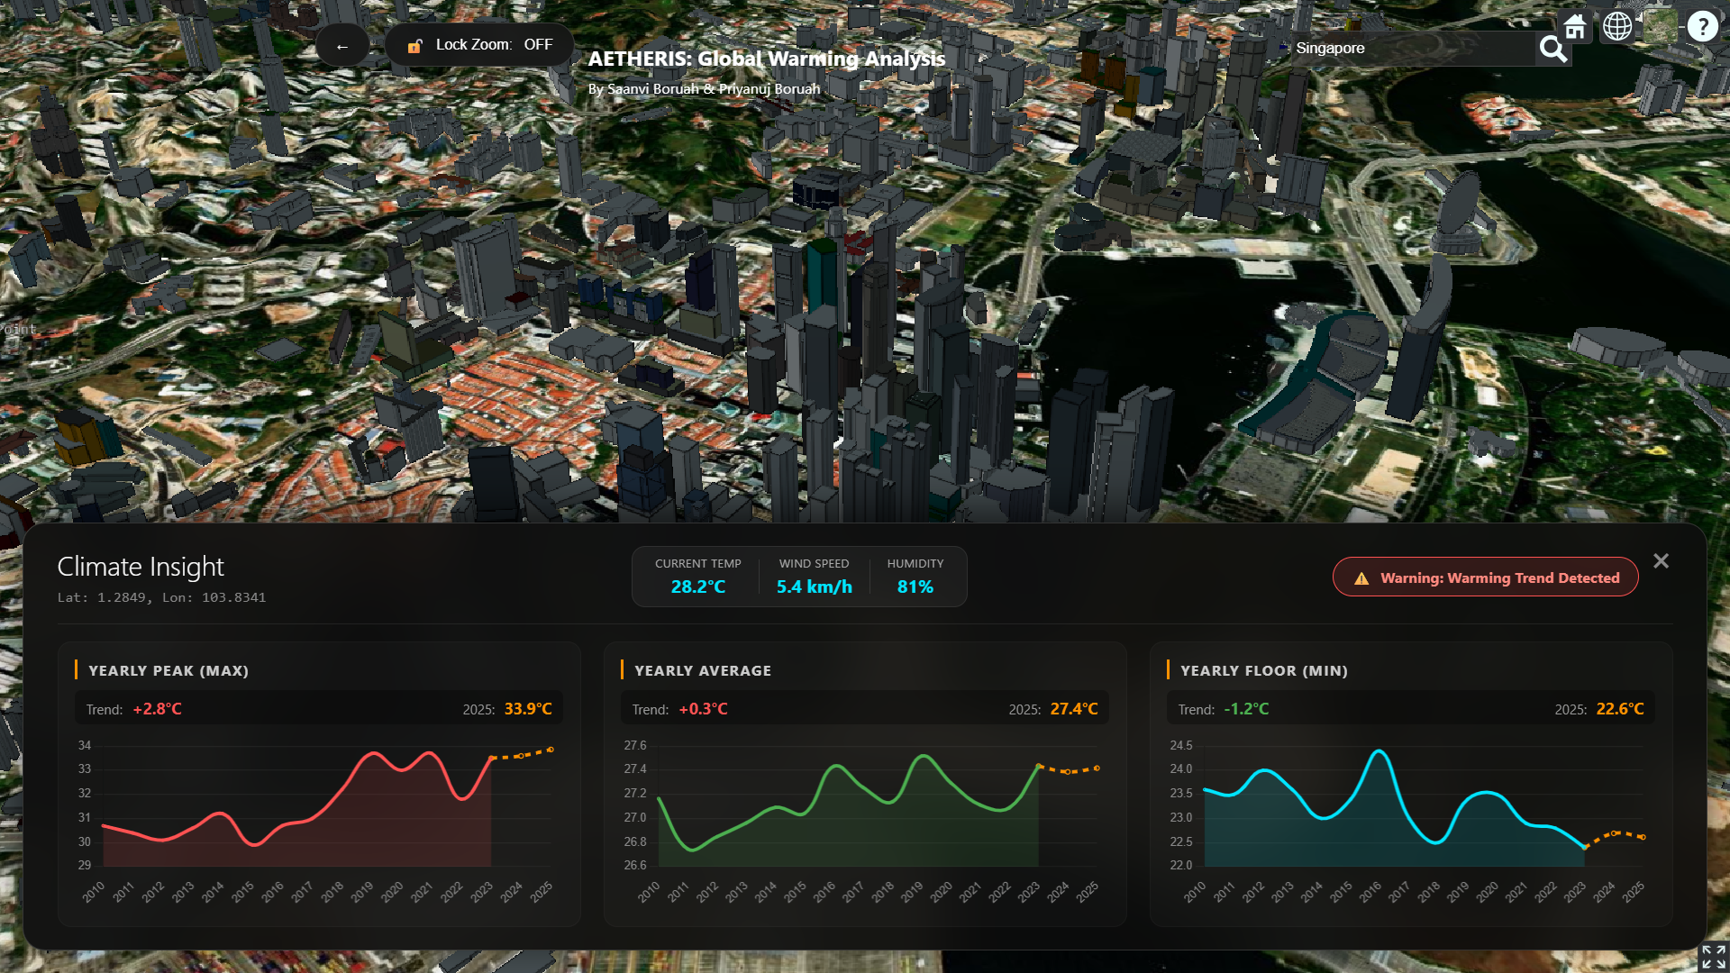Click the 2025 forecast point on Peak chart
The width and height of the screenshot is (1730, 973).
[551, 750]
